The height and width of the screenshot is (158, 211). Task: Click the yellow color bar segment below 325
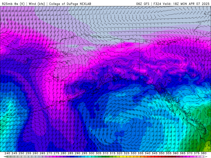pos(125,157)
